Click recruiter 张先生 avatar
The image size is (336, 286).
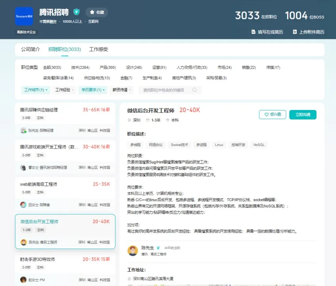click(x=23, y=130)
